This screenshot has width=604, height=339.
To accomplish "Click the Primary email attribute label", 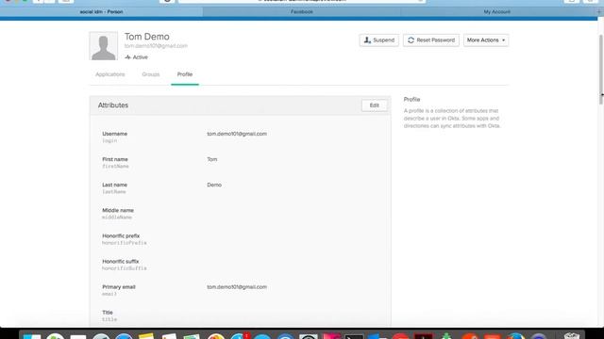I will pyautogui.click(x=119, y=287).
